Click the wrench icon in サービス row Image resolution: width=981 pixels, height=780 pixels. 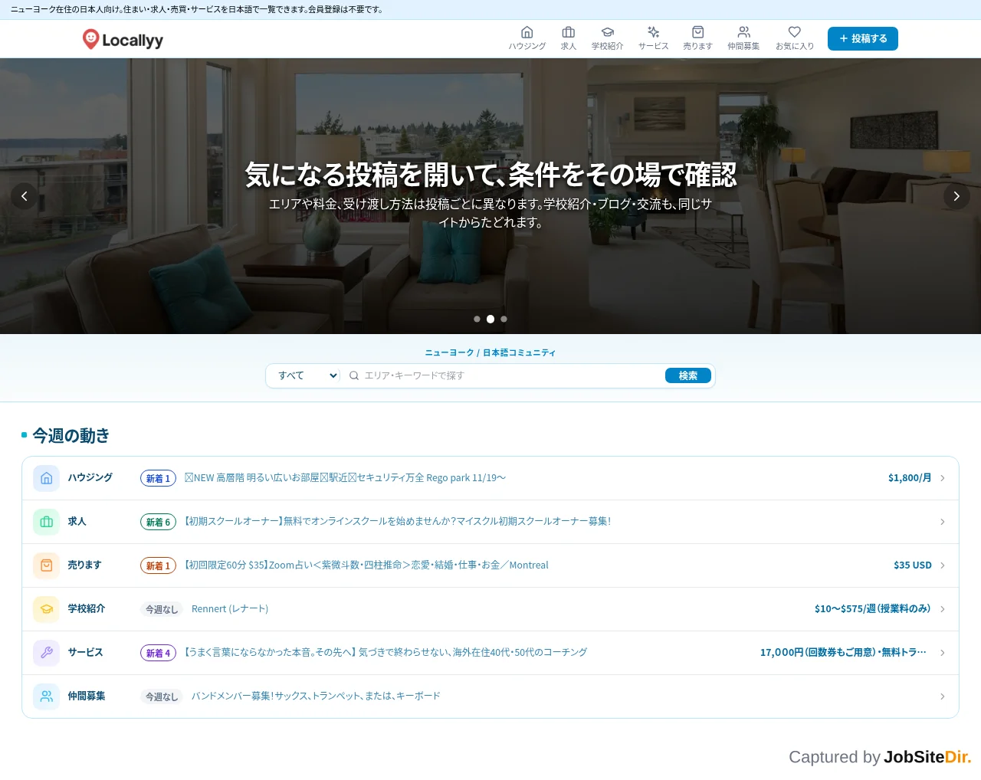46,653
